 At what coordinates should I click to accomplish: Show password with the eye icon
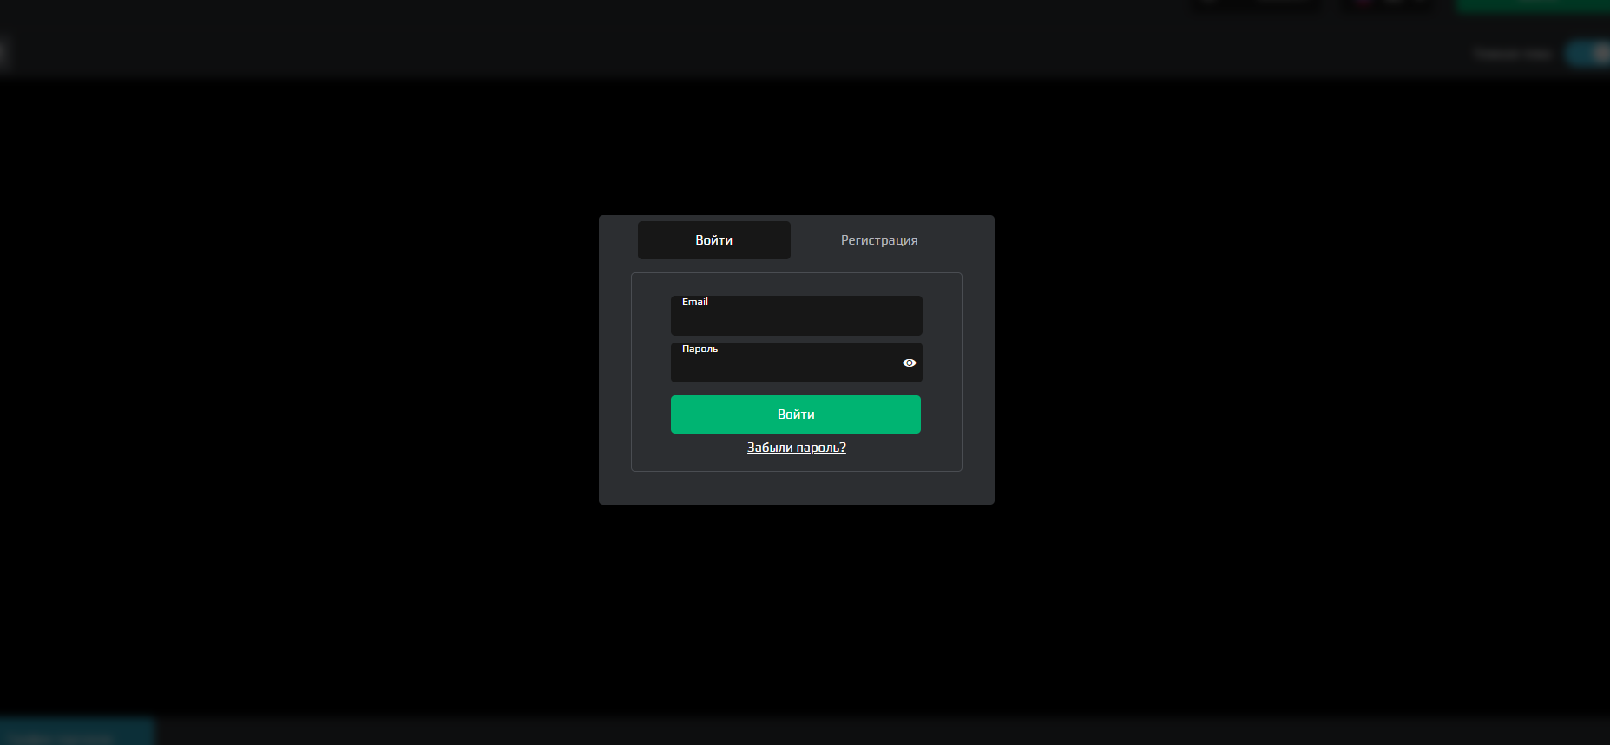coord(909,363)
